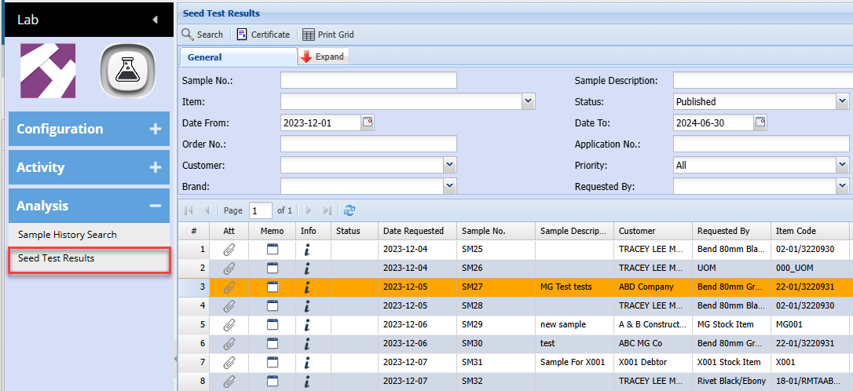Click the Search toolbar button

point(203,35)
